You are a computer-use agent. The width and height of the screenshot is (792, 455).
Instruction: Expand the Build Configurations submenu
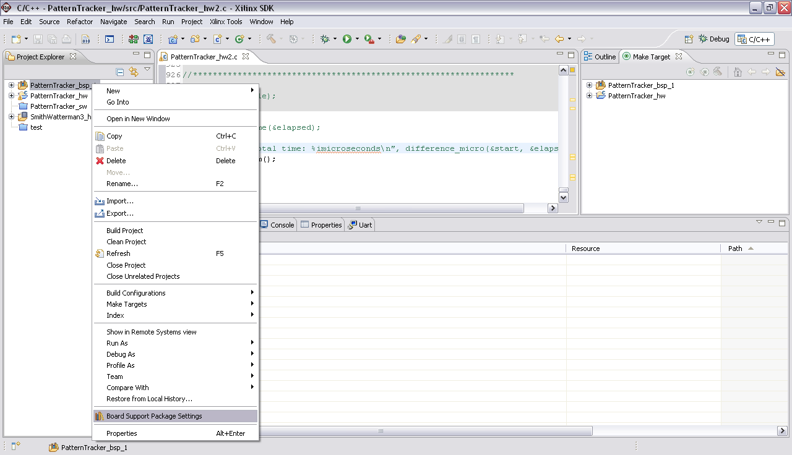(x=175, y=293)
